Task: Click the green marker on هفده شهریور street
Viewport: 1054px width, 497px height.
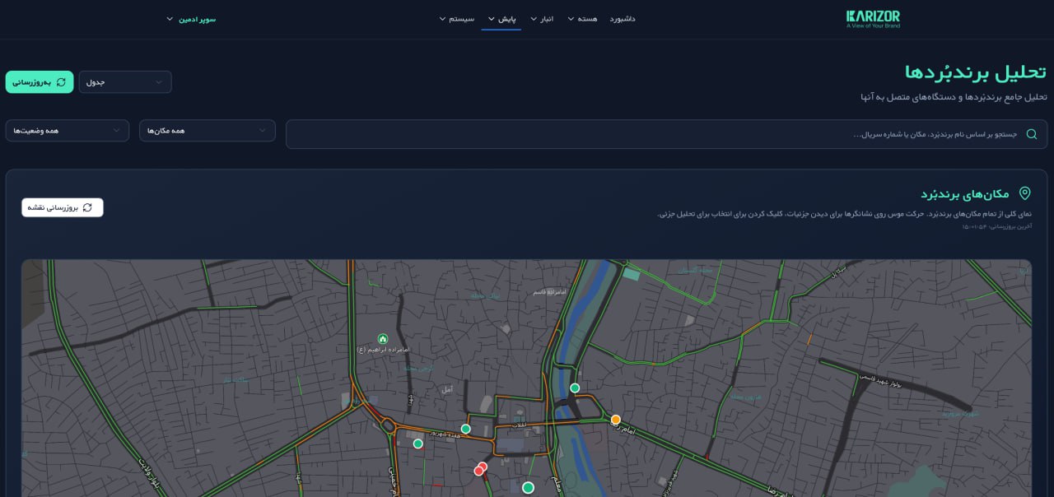Action: point(465,429)
